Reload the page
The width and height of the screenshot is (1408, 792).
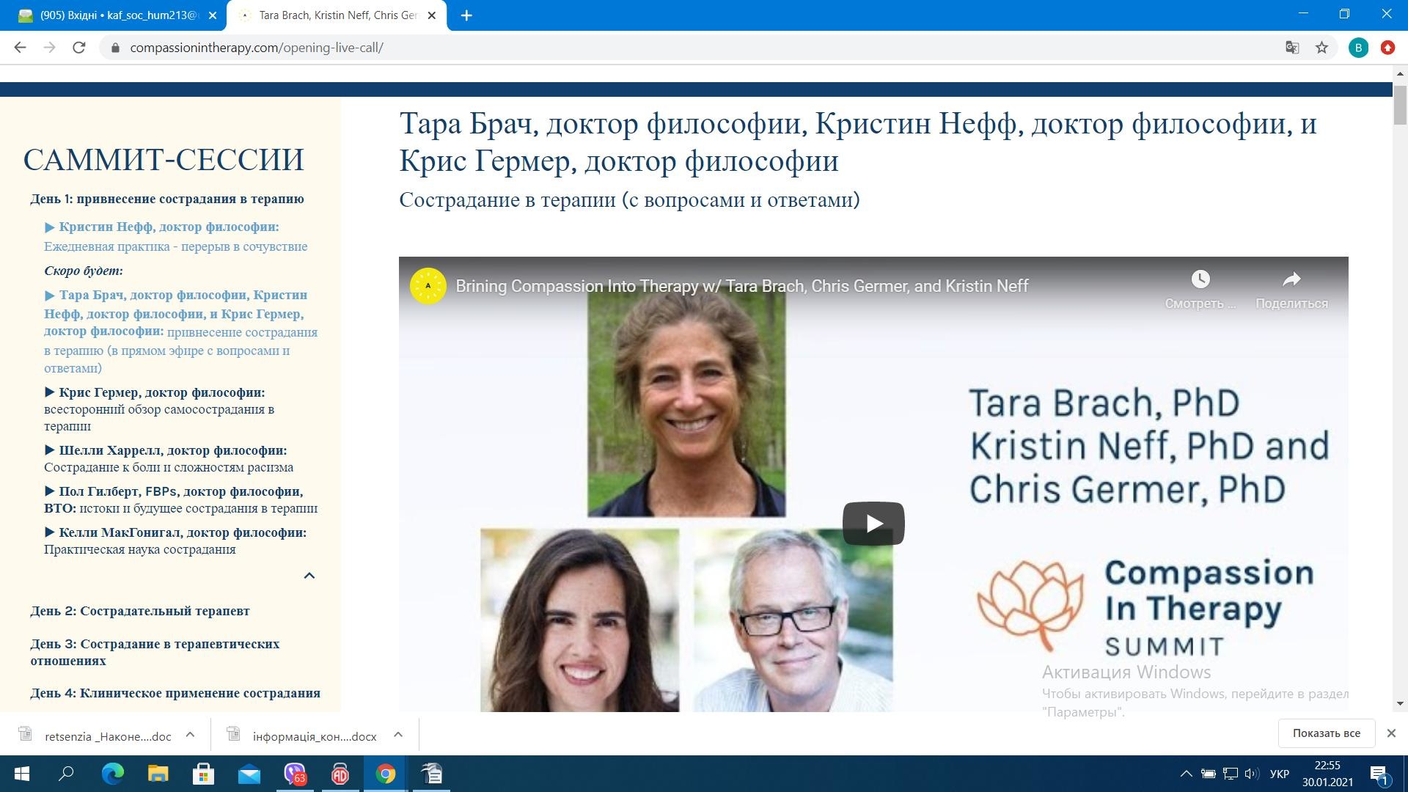(x=79, y=48)
